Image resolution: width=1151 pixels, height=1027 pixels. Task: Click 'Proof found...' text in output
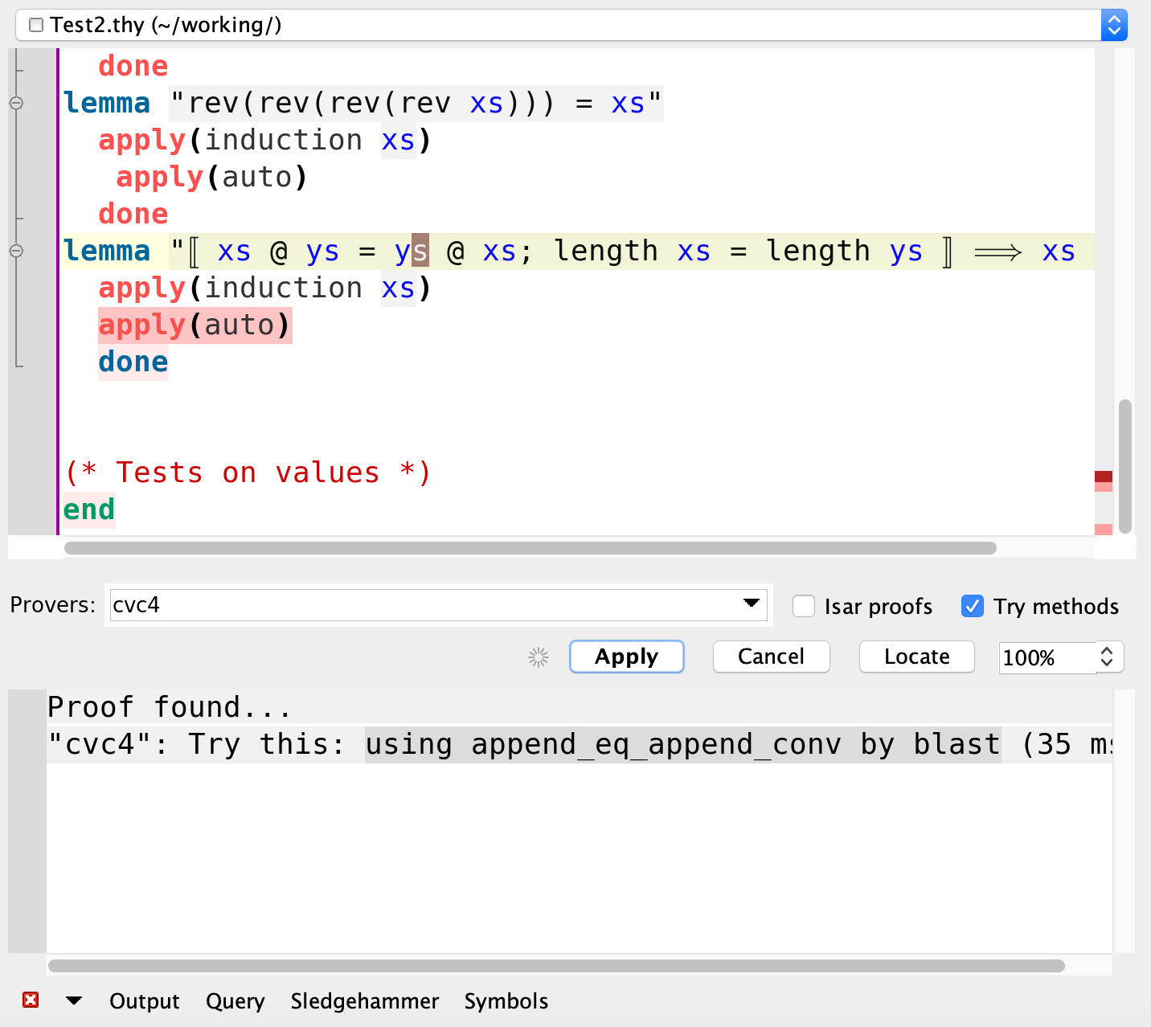[x=170, y=707]
